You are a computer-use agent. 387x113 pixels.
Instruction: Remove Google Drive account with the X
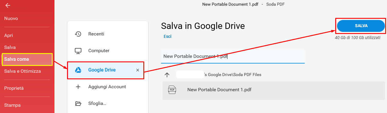point(138,70)
